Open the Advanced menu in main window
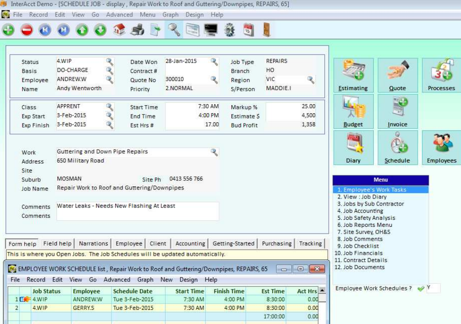The image size is (461, 324). pyautogui.click(x=120, y=14)
